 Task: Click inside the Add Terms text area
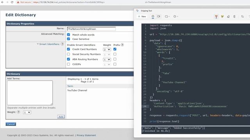[30, 93]
